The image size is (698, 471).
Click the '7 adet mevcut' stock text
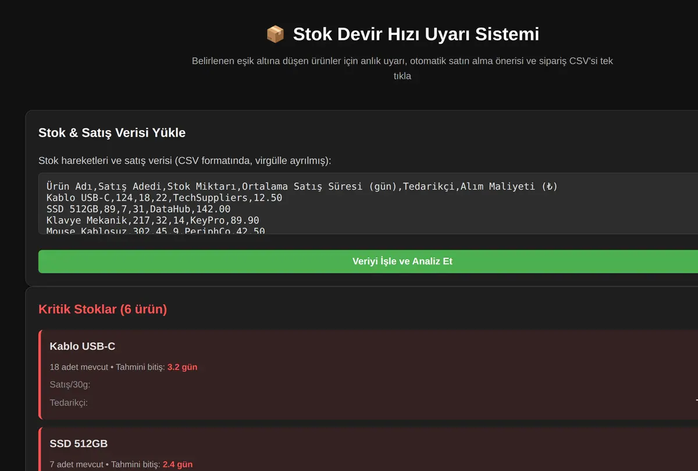pyautogui.click(x=77, y=464)
